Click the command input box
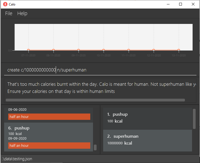Viewport: 200px width, 163px height. [x=100, y=70]
